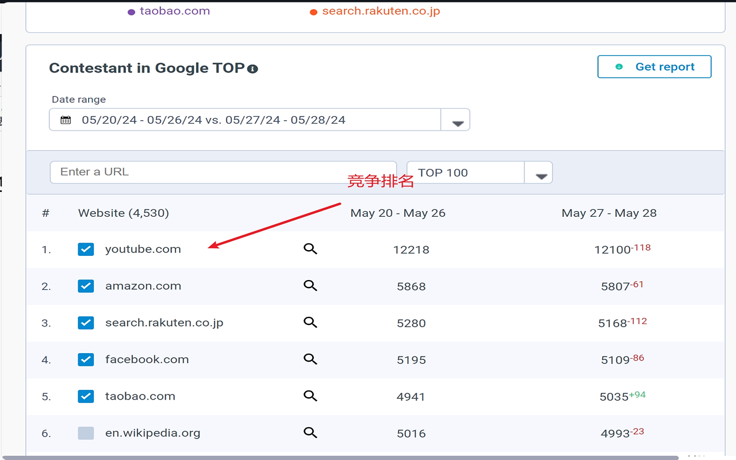Open the info tooltip beside Contestant in Google TOP
This screenshot has width=736, height=460.
pyautogui.click(x=253, y=68)
